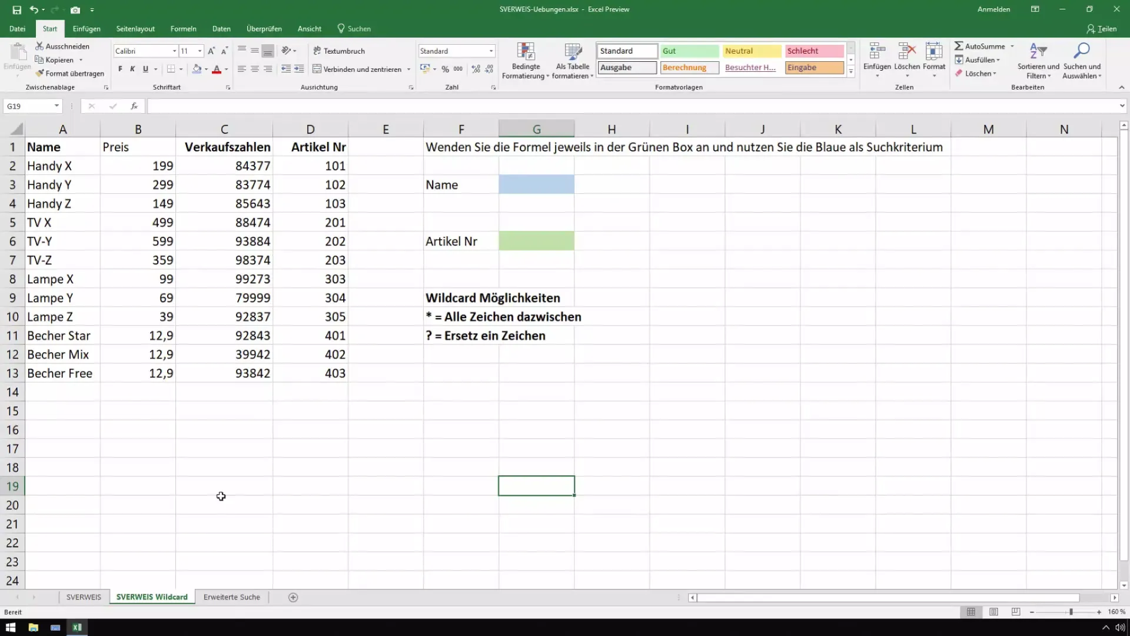Apply the Gut cell style
This screenshot has height=636, width=1130.
(x=690, y=51)
